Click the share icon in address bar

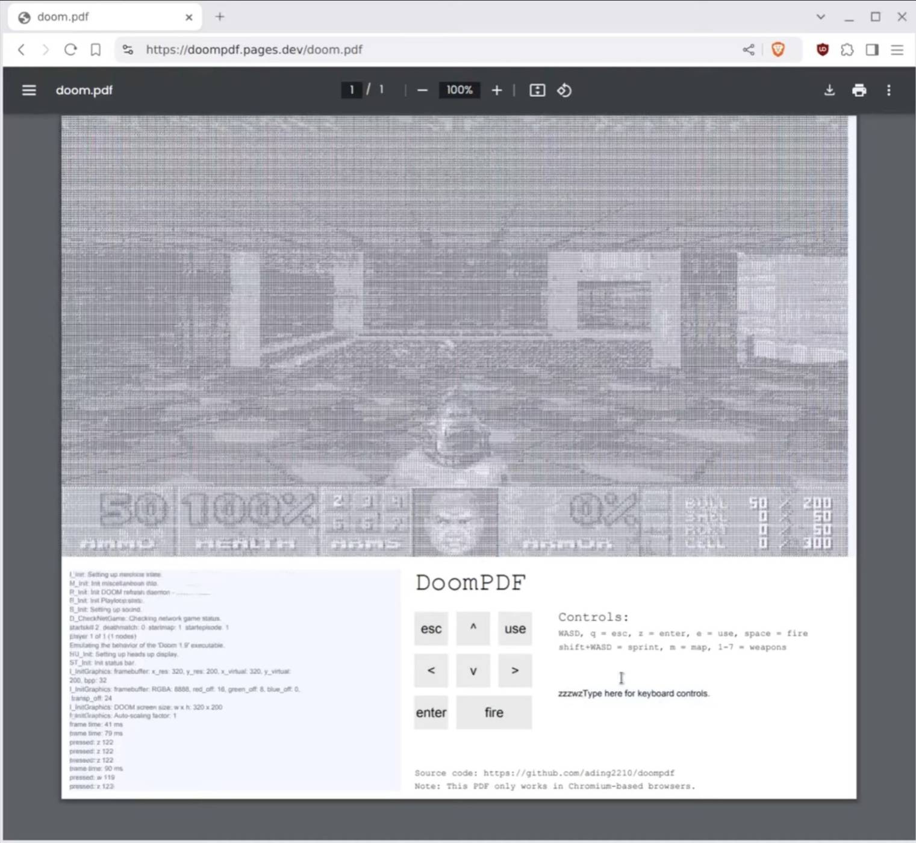tap(749, 50)
